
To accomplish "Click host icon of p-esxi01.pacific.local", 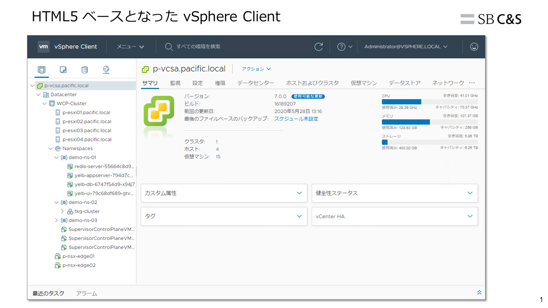I will (x=58, y=113).
